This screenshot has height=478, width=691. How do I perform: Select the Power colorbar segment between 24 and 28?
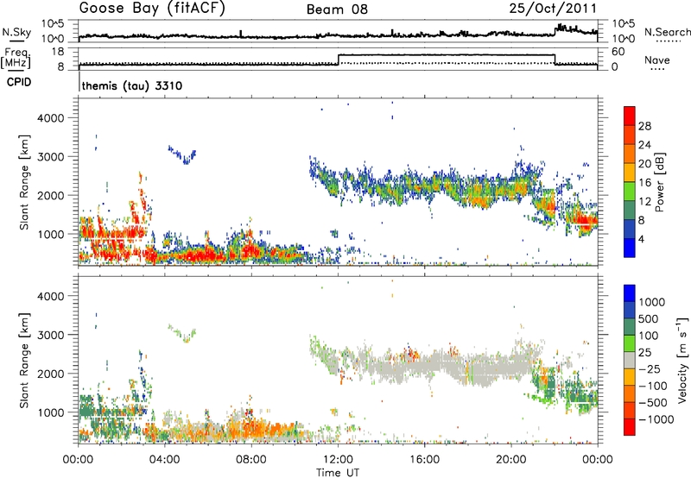coord(630,135)
